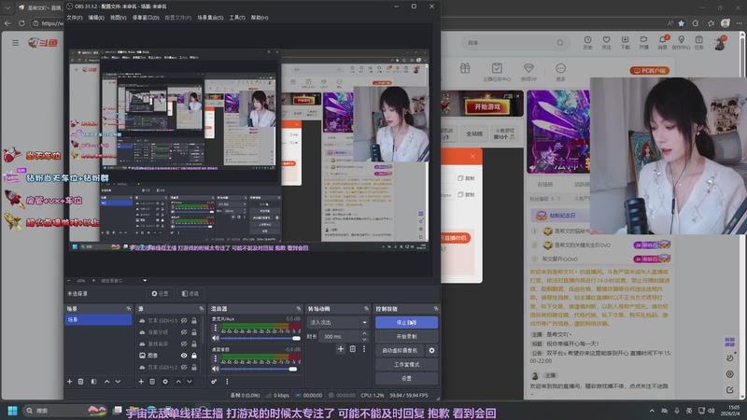Open the 淡入淡出 transition dropdown

pos(338,322)
